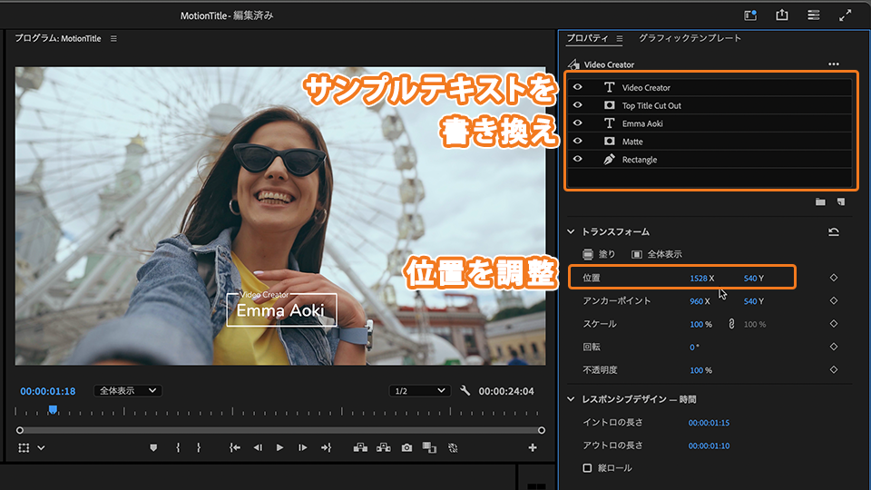This screenshot has height=490, width=871.
Task: Collapse the トランスフォーム section
Action: [x=572, y=232]
